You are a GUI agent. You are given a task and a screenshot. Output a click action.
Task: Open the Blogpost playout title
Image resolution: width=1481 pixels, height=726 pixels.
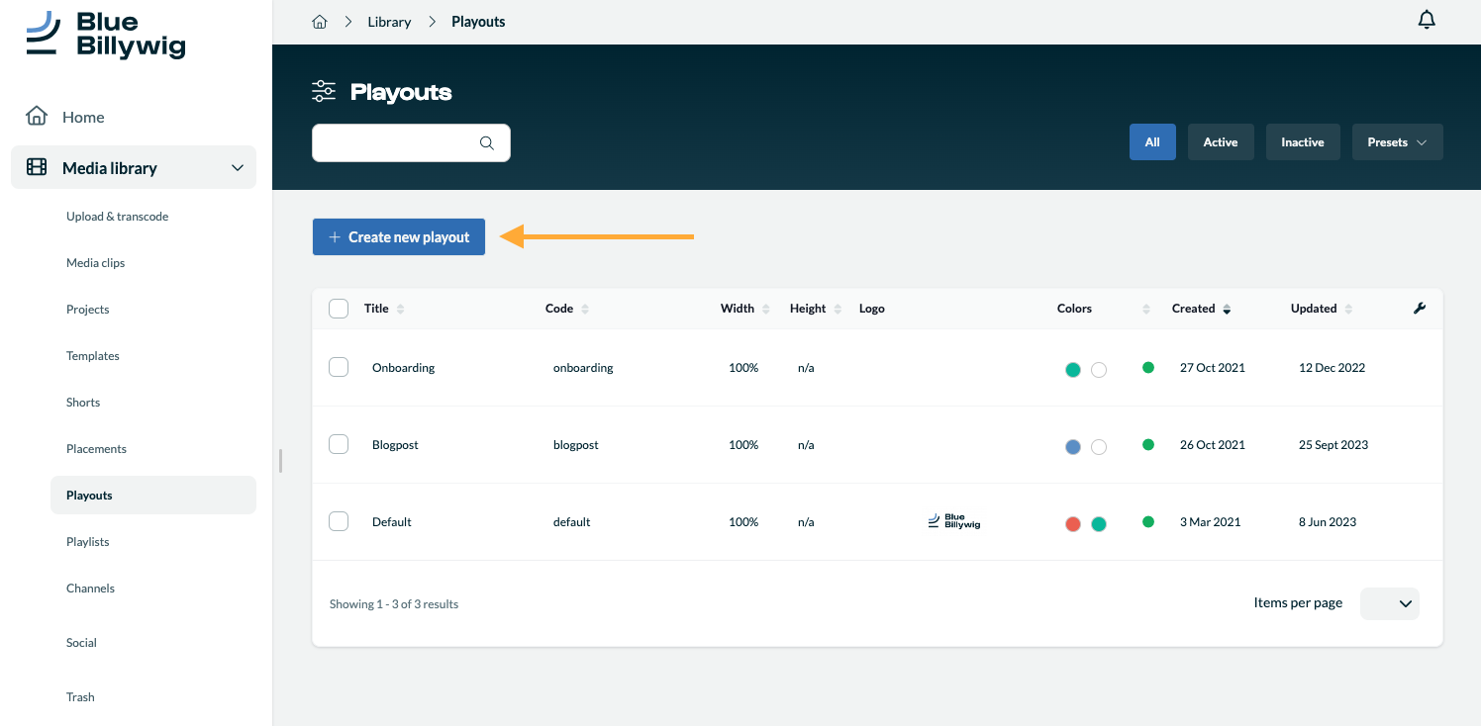(x=395, y=445)
